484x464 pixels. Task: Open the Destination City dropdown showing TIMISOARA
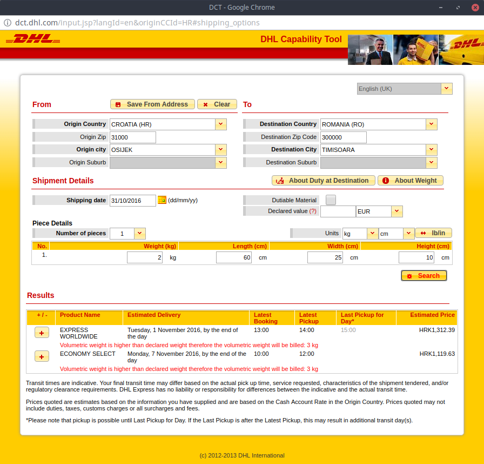pyautogui.click(x=431, y=149)
